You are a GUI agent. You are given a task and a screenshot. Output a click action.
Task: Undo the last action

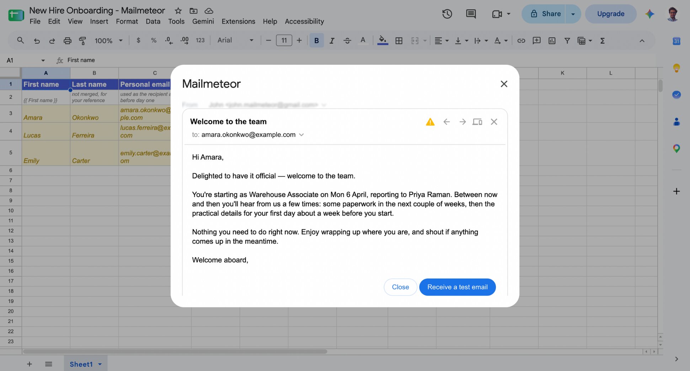37,41
